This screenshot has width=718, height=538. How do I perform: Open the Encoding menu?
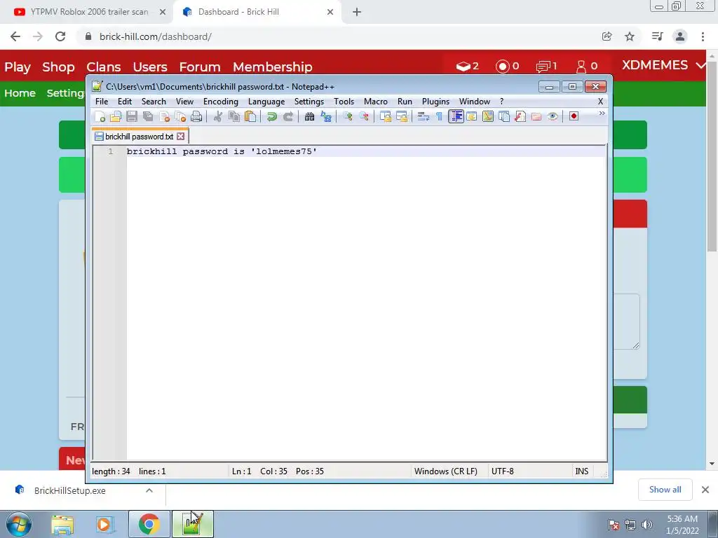pyautogui.click(x=221, y=102)
